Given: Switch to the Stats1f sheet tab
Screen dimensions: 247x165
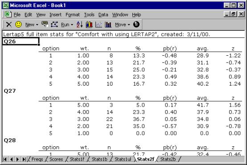Looking at the screenshot, I should (77, 159).
